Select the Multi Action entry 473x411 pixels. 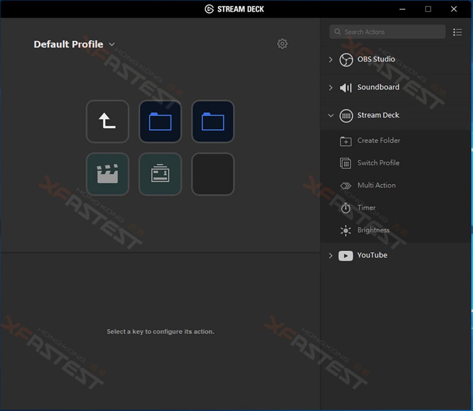click(396, 185)
